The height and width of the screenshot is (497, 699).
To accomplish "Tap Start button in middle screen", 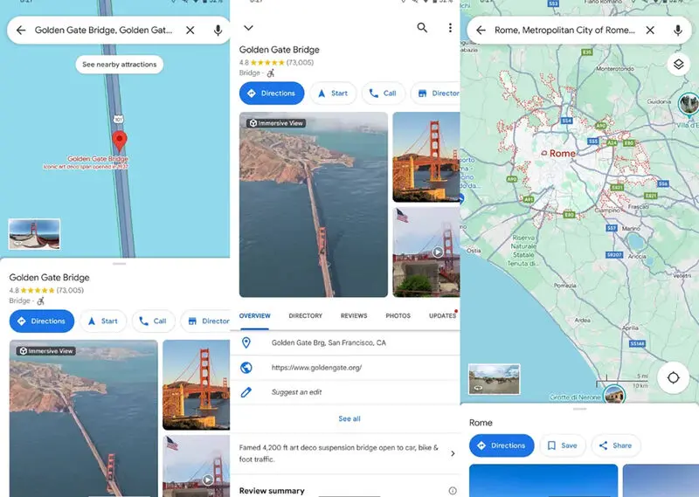I will pyautogui.click(x=333, y=93).
